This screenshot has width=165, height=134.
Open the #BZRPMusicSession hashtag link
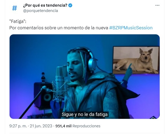tap(131, 28)
